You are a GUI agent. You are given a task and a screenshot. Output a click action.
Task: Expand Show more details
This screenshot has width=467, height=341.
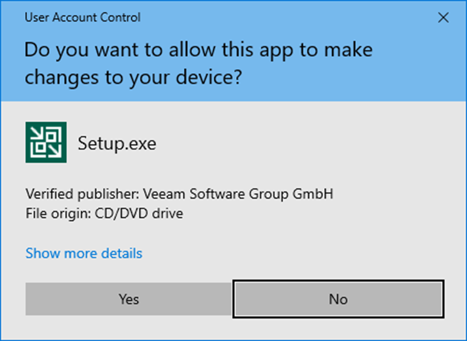pyautogui.click(x=84, y=253)
